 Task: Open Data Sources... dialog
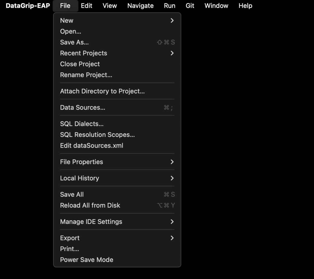pyautogui.click(x=117, y=108)
